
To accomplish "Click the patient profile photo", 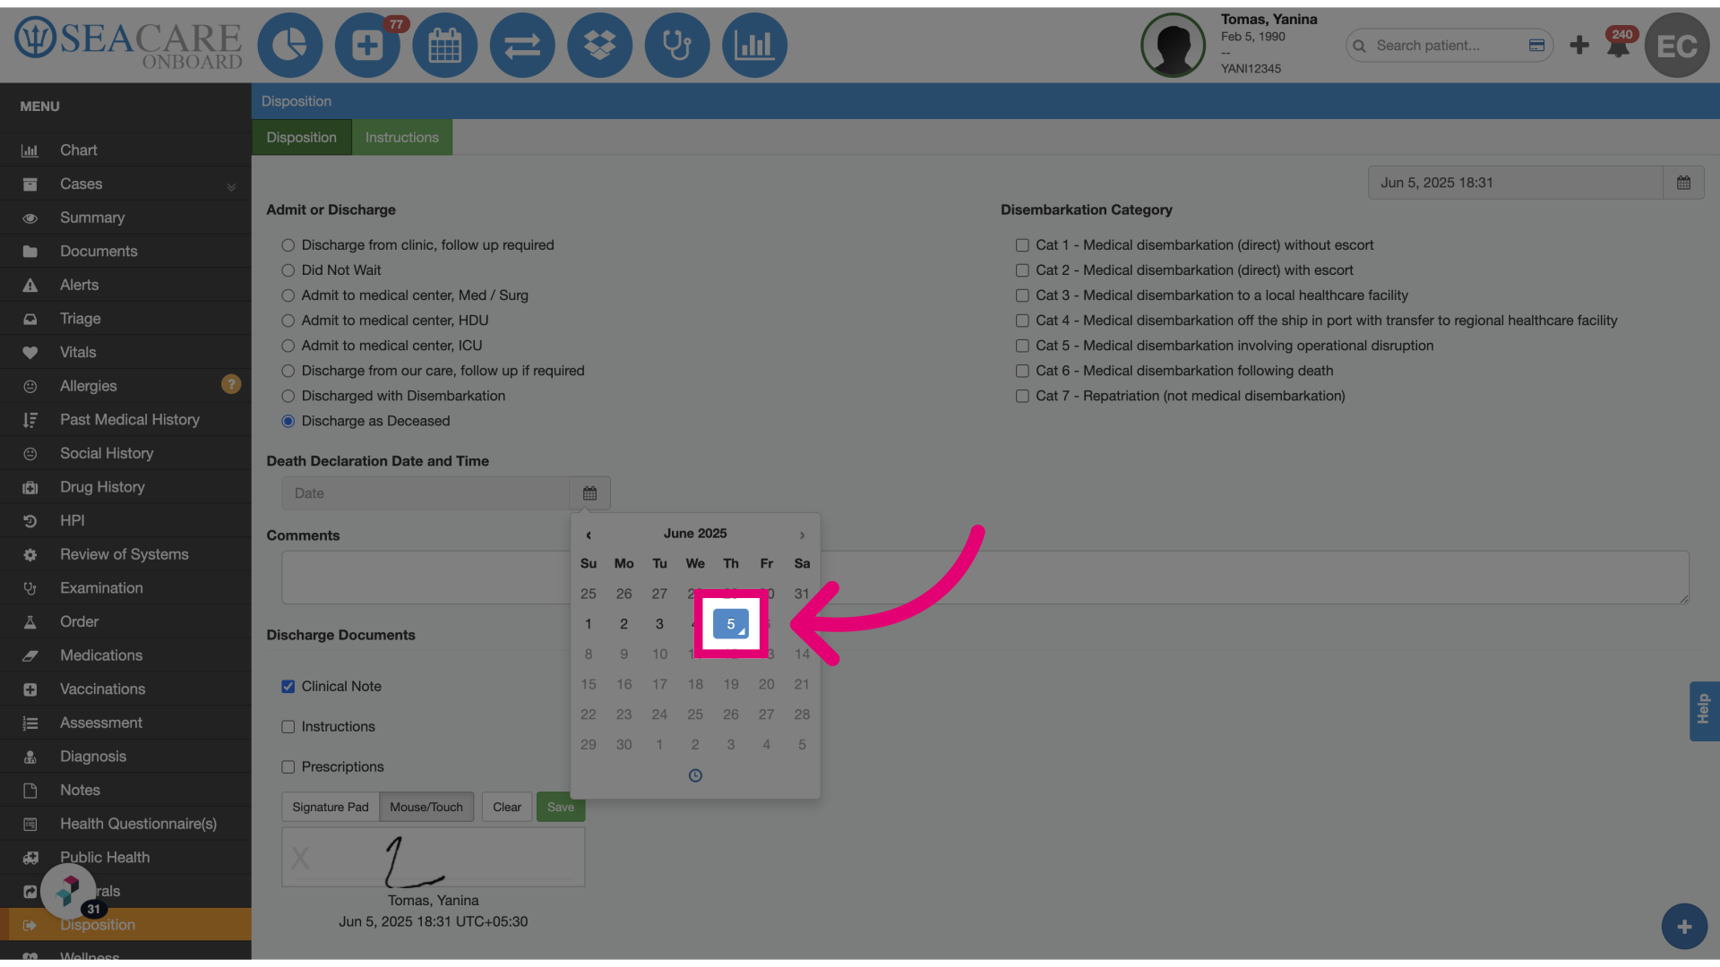I will [1173, 45].
